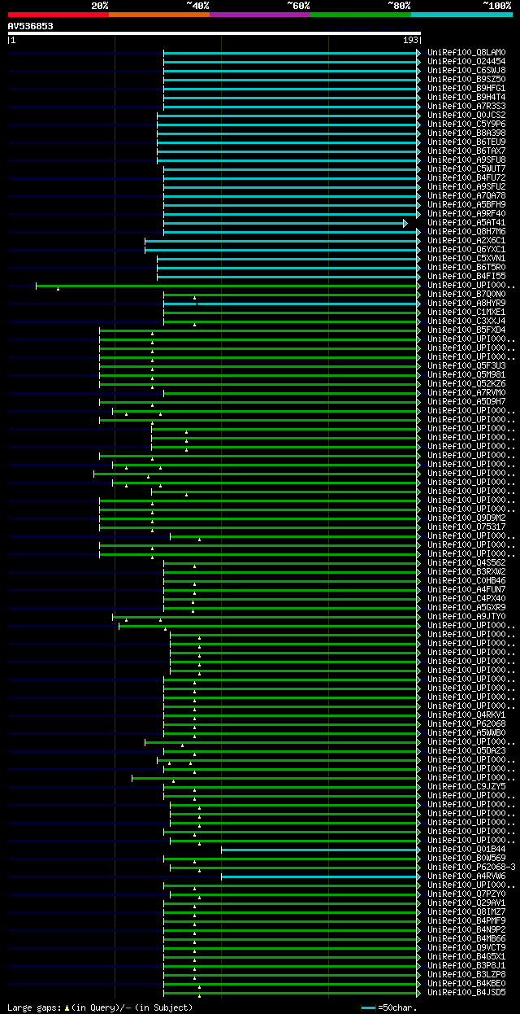
Task: Open the UniRef100_C5XVN1 hit
Action: click(x=466, y=258)
